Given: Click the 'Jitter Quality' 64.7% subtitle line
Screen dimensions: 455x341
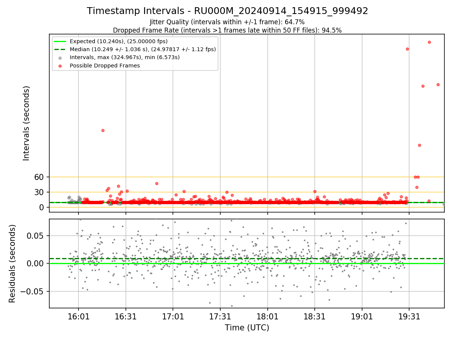Looking at the screenshot, I should click(x=227, y=22).
